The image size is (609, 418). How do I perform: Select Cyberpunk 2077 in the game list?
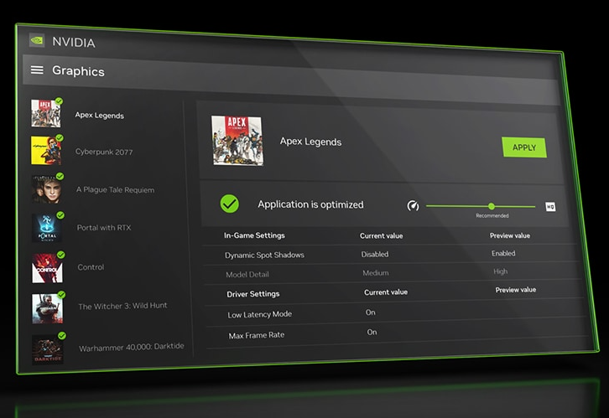[x=104, y=152]
